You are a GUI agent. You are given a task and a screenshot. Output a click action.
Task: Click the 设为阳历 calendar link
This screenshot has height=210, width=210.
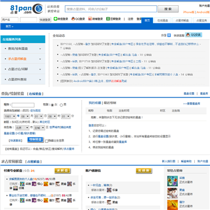coord(36,110)
